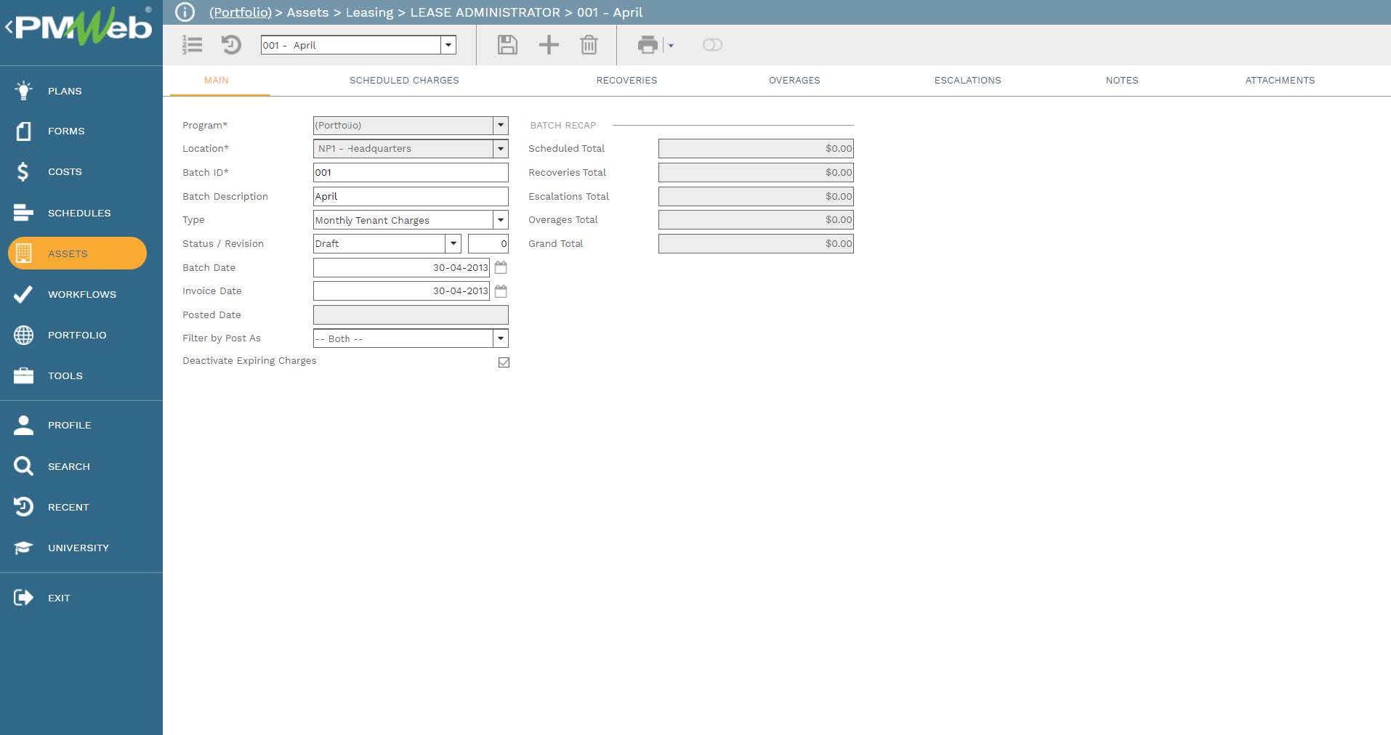Collapse sidebar via PMWeb logo arrow

(9, 28)
